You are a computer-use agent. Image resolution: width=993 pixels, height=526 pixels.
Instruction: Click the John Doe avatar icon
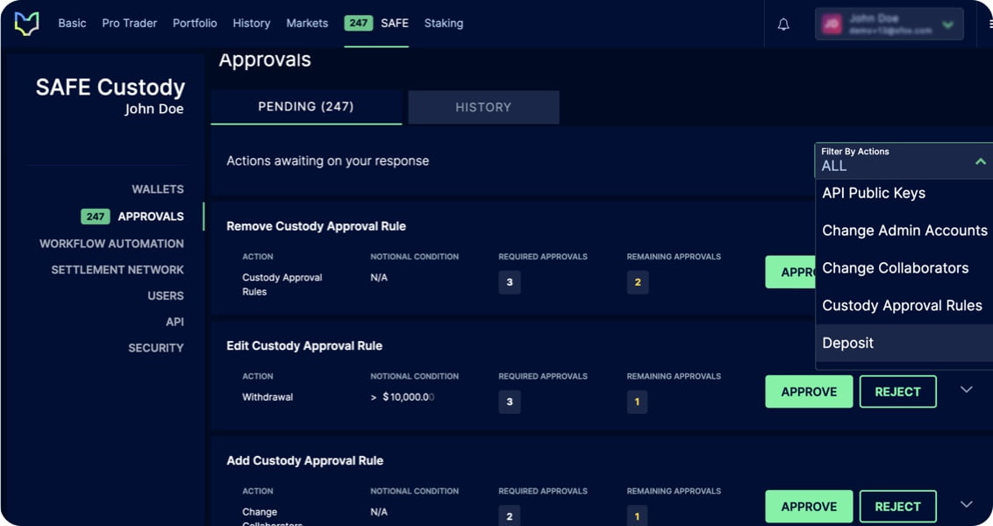click(x=832, y=25)
